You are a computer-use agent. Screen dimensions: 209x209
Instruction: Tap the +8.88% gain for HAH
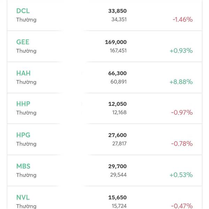point(181,82)
